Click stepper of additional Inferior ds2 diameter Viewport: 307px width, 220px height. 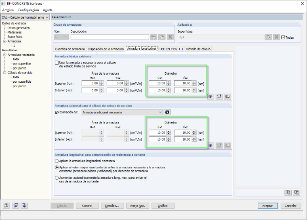pos(194,139)
